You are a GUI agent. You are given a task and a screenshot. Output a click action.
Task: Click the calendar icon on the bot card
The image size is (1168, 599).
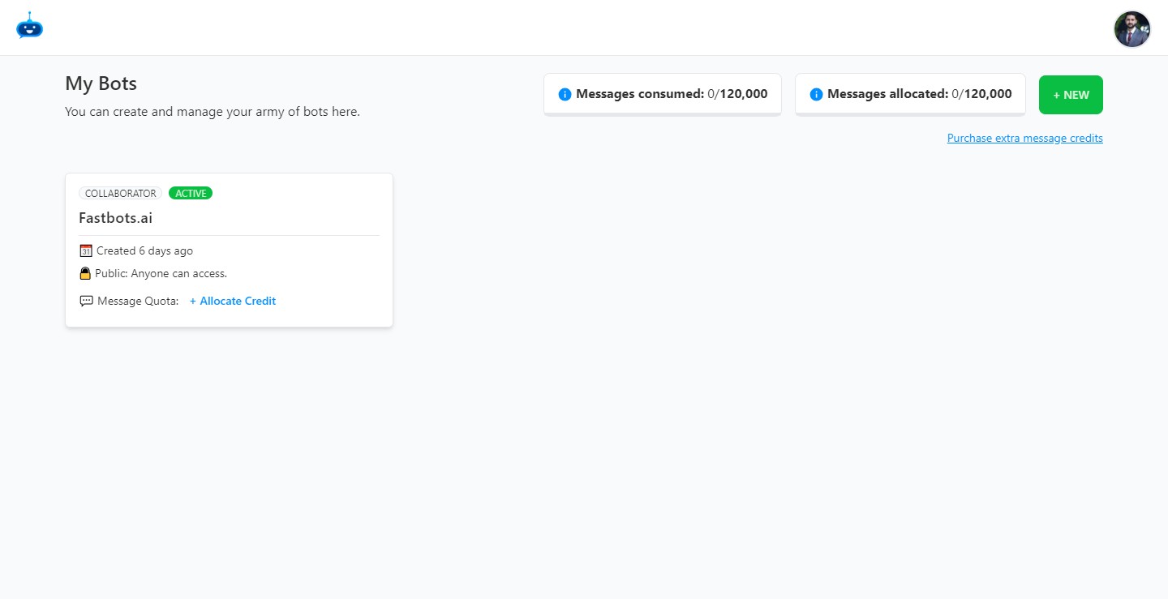click(x=86, y=250)
